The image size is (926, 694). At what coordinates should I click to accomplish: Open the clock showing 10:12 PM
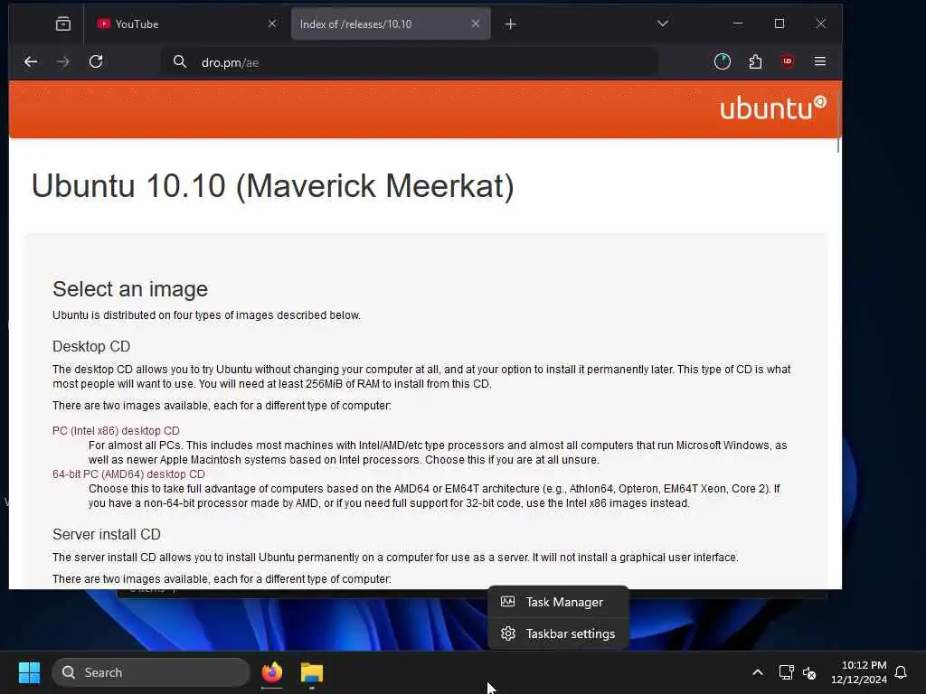tap(859, 672)
